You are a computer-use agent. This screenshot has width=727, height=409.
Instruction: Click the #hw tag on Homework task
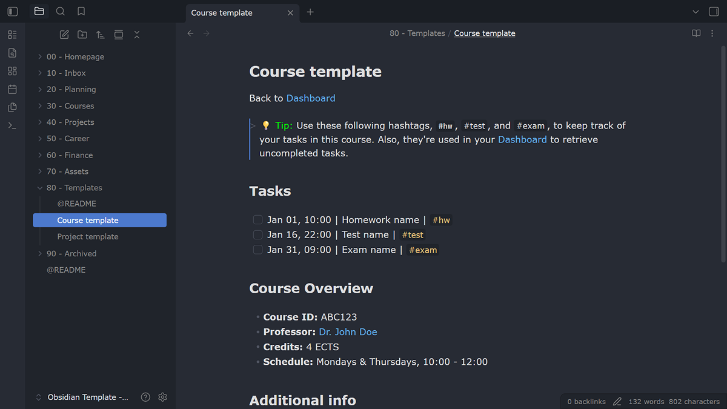[441, 220]
